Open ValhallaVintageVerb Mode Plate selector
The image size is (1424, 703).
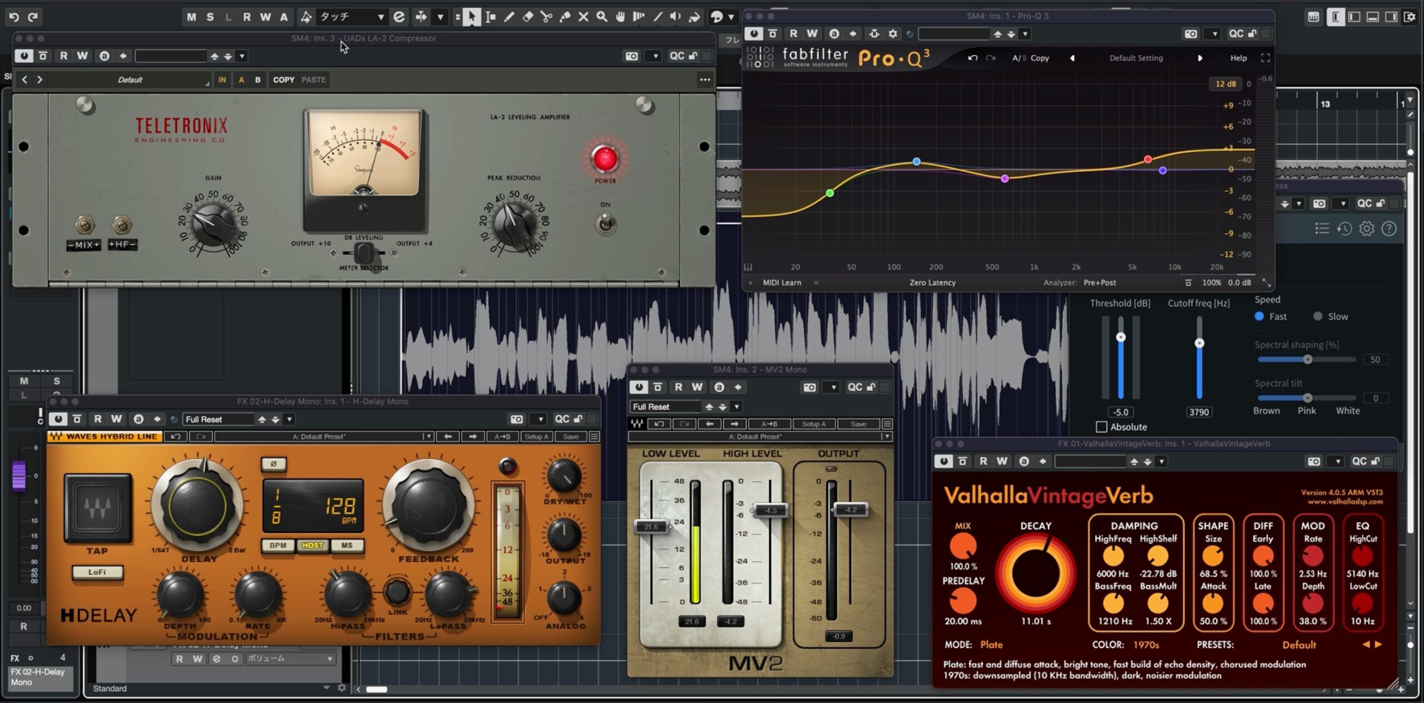tap(991, 645)
